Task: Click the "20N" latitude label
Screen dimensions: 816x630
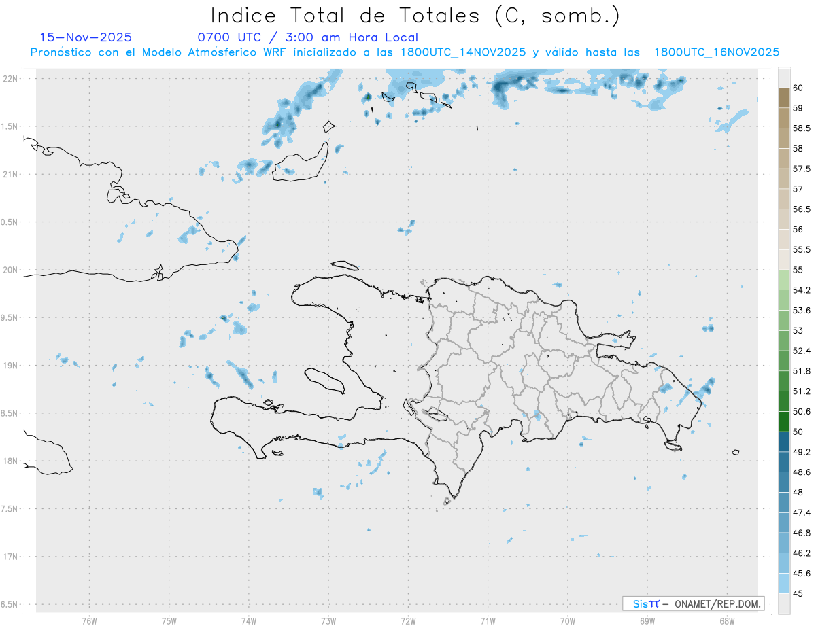Action: 12,270
